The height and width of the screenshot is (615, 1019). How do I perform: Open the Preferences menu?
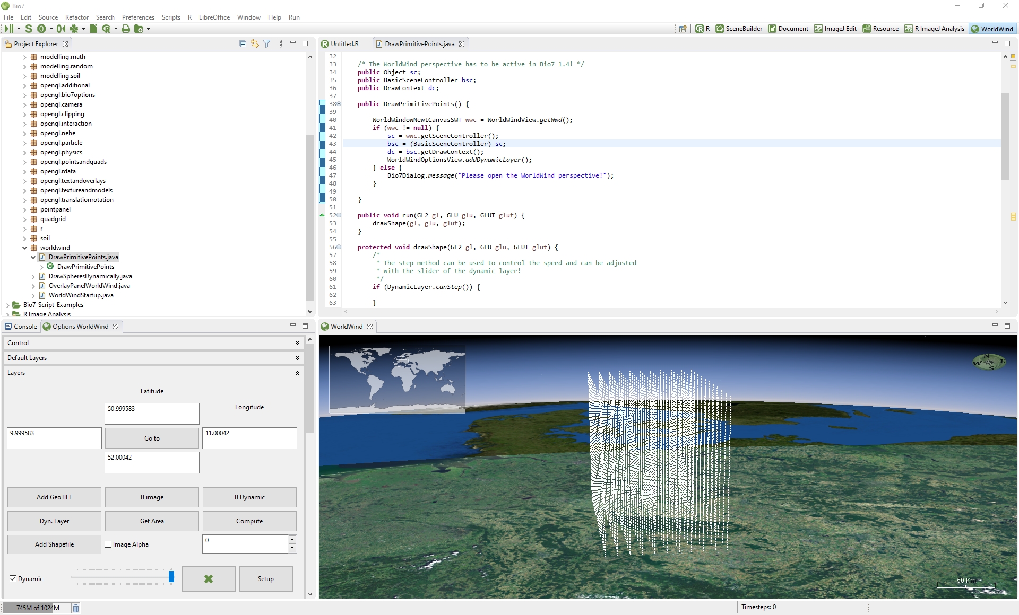coord(138,17)
